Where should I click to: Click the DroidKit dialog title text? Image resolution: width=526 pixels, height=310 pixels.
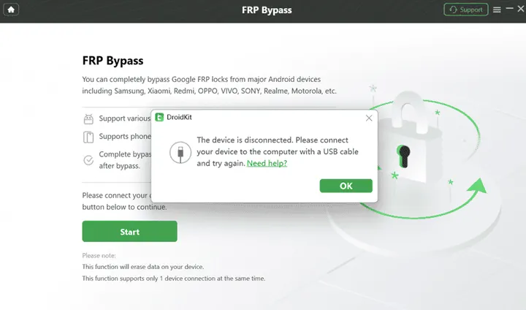[179, 117]
